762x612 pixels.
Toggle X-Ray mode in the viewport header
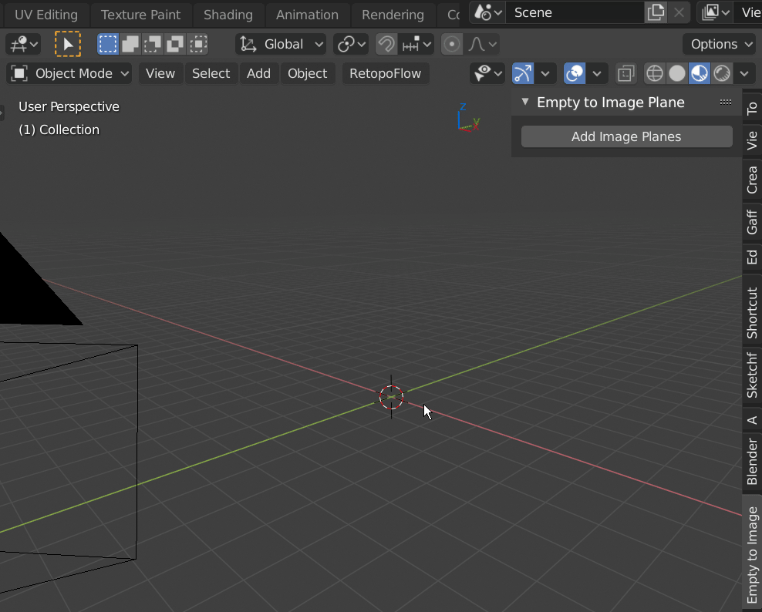625,73
